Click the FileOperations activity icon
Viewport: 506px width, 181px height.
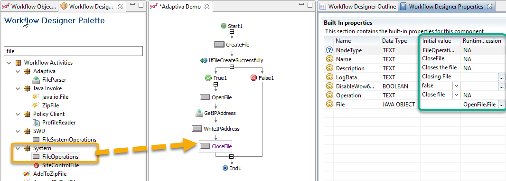pyautogui.click(x=36, y=157)
